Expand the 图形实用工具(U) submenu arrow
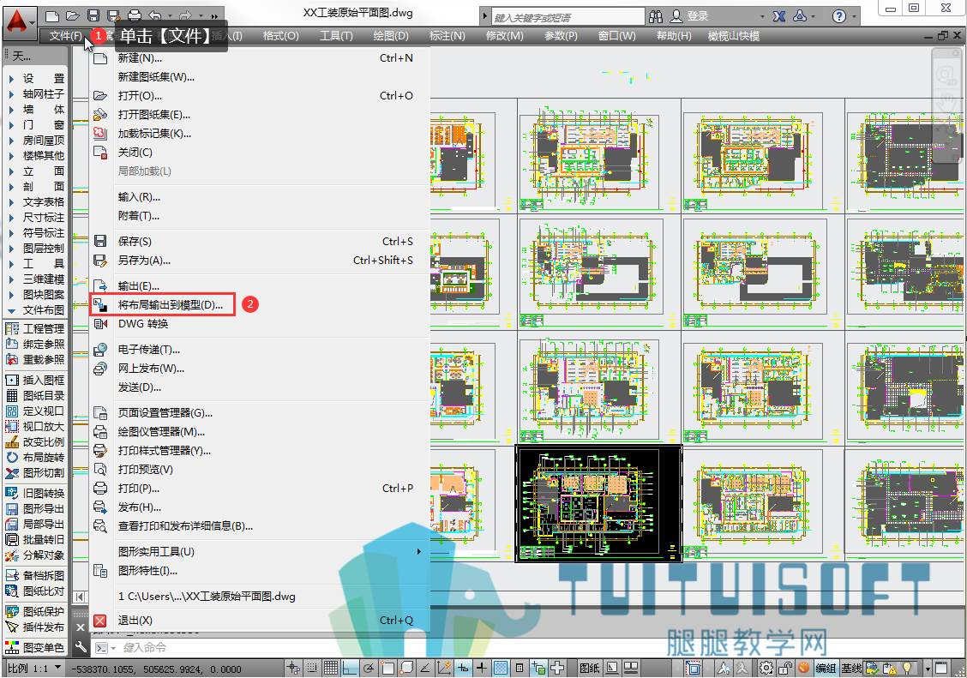Viewport: 967px width, 678px height. click(x=419, y=552)
